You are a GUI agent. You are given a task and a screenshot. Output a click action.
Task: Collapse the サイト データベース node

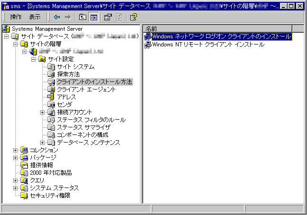point(7,36)
